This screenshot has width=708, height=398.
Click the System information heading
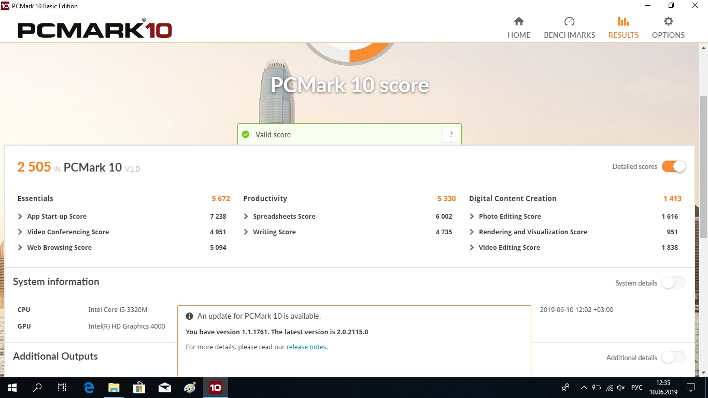[x=56, y=282]
